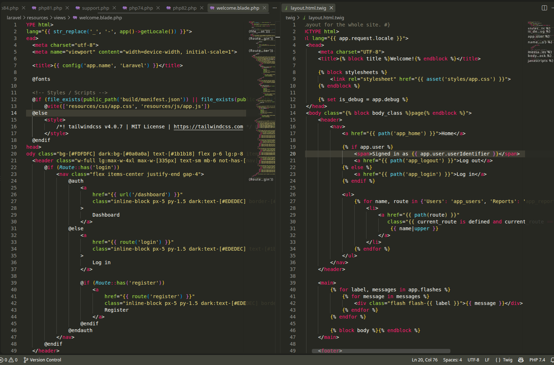
Task: Open the 'laravel' breadcrumb segment
Action: (14, 18)
